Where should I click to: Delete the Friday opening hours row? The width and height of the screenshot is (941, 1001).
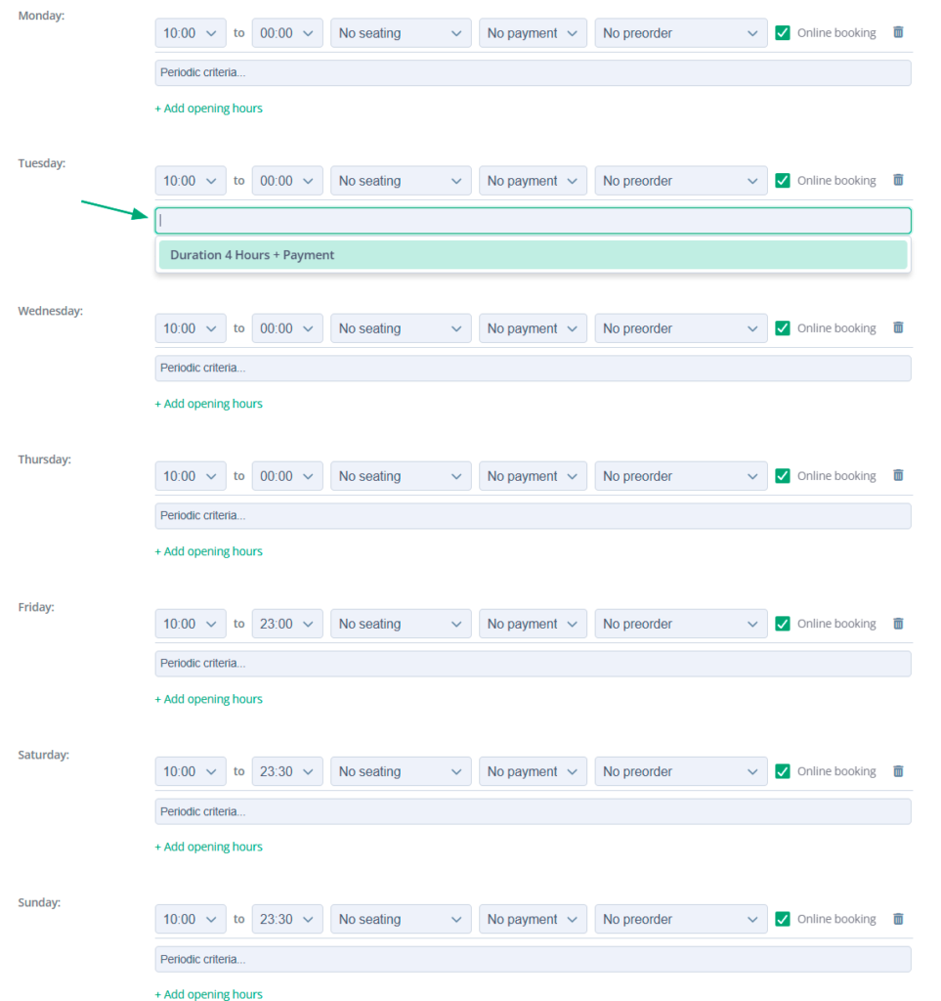tap(898, 623)
